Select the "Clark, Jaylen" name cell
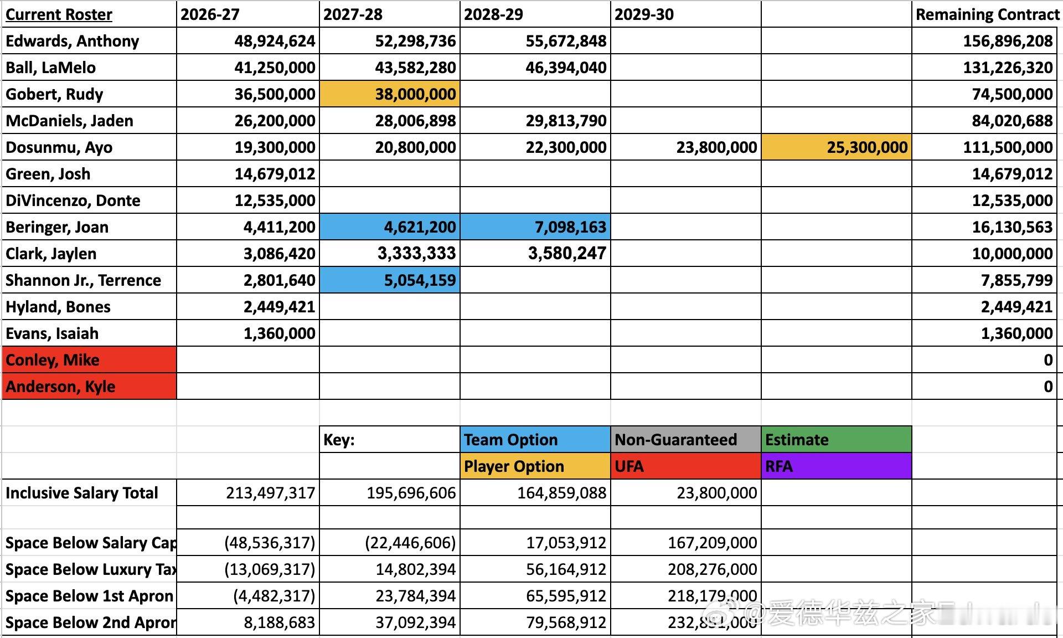Viewport: 1063px width, 638px height. 89,253
